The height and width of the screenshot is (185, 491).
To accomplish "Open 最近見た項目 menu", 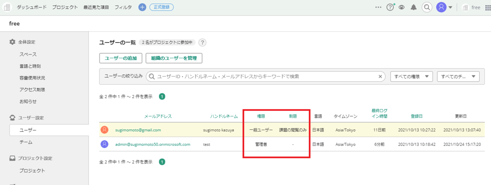I will point(96,7).
